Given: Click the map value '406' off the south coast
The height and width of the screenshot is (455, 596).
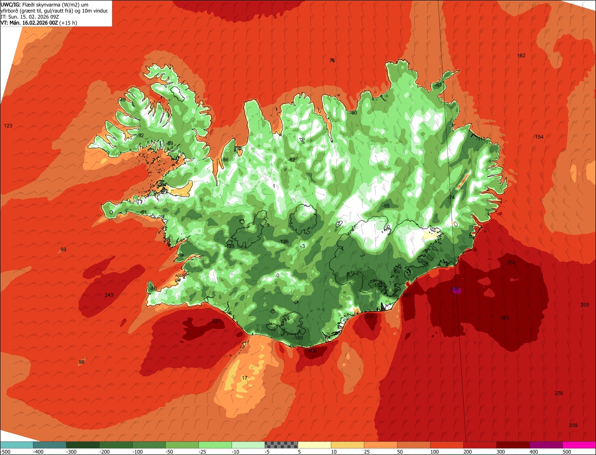Looking at the screenshot, I should [x=312, y=351].
